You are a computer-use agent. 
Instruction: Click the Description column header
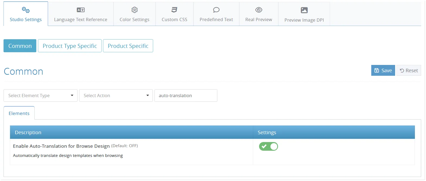(x=131, y=132)
